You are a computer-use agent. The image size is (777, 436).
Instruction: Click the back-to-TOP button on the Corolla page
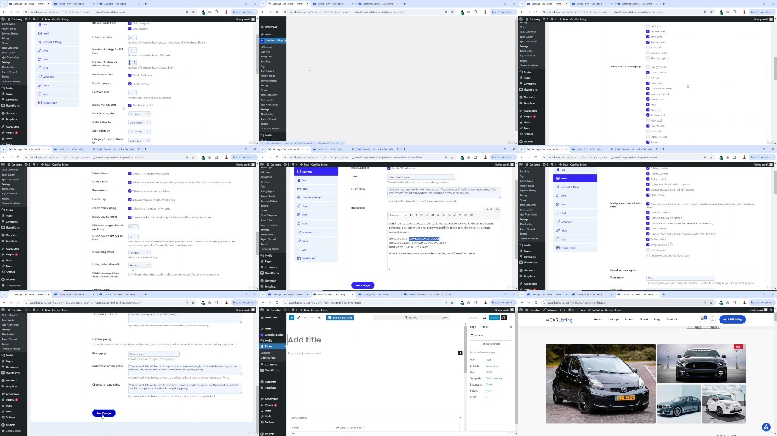[x=766, y=427]
